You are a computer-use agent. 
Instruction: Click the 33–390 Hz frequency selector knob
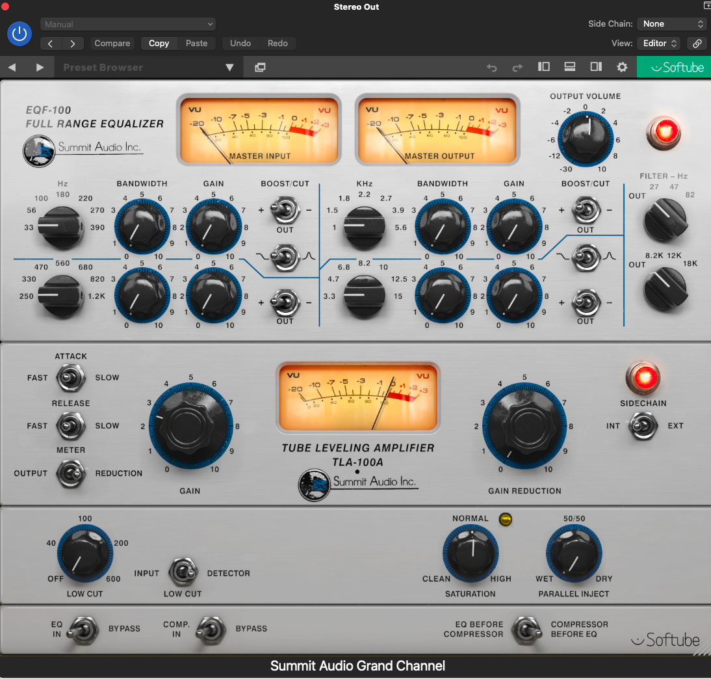[61, 226]
